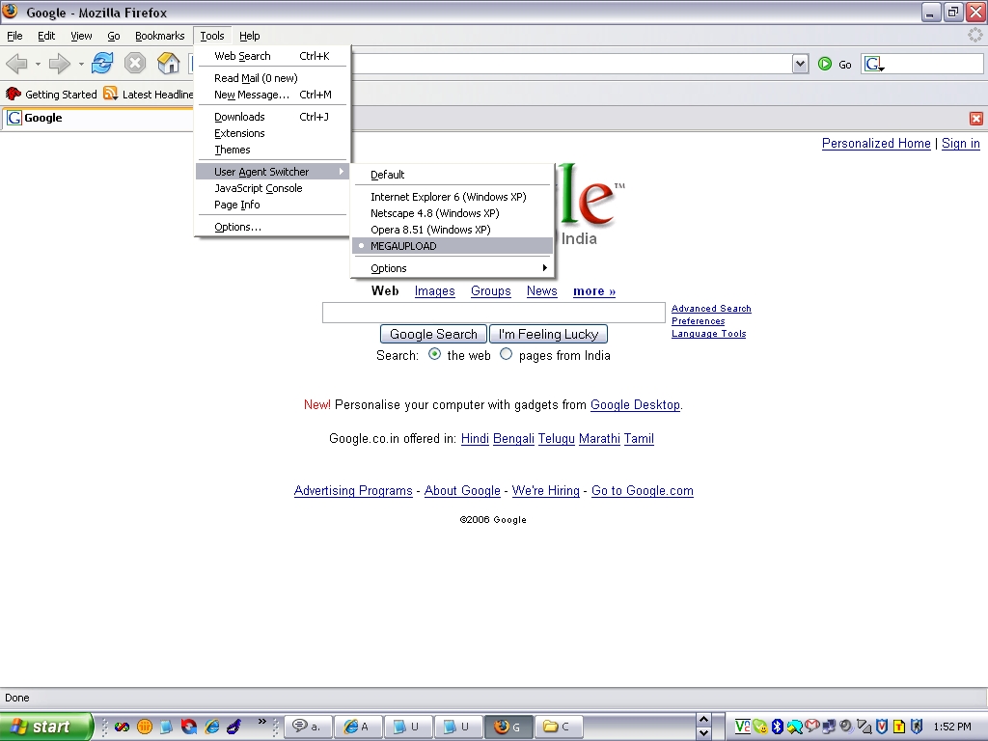
Task: Click the Forward arrow icon
Action: [59, 64]
